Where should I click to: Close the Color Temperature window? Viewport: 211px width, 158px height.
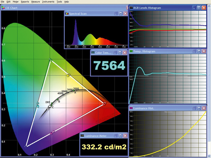[125, 52]
